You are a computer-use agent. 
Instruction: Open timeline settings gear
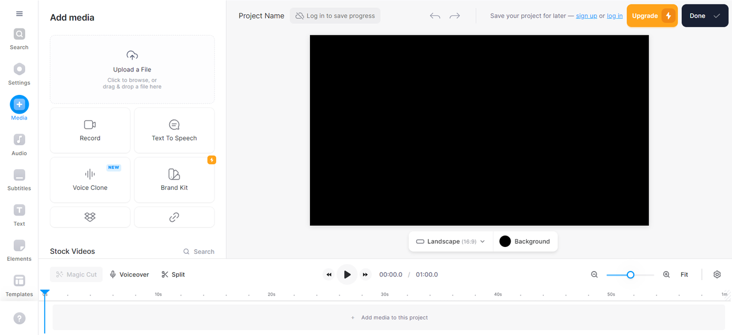pos(717,275)
